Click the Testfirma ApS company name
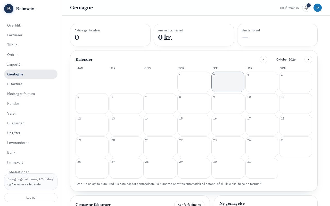Screen dimensions: 330x206 coord(289,8)
